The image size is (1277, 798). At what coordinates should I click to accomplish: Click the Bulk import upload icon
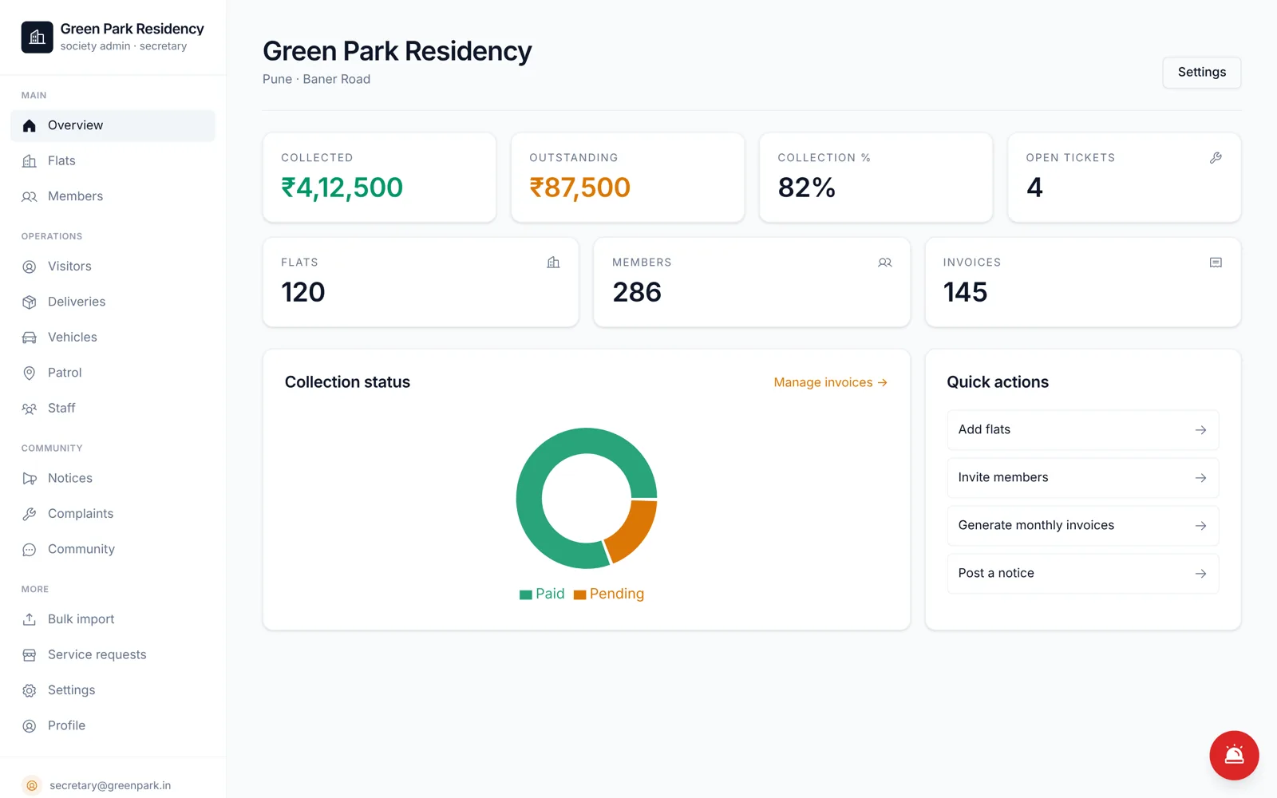coord(30,619)
